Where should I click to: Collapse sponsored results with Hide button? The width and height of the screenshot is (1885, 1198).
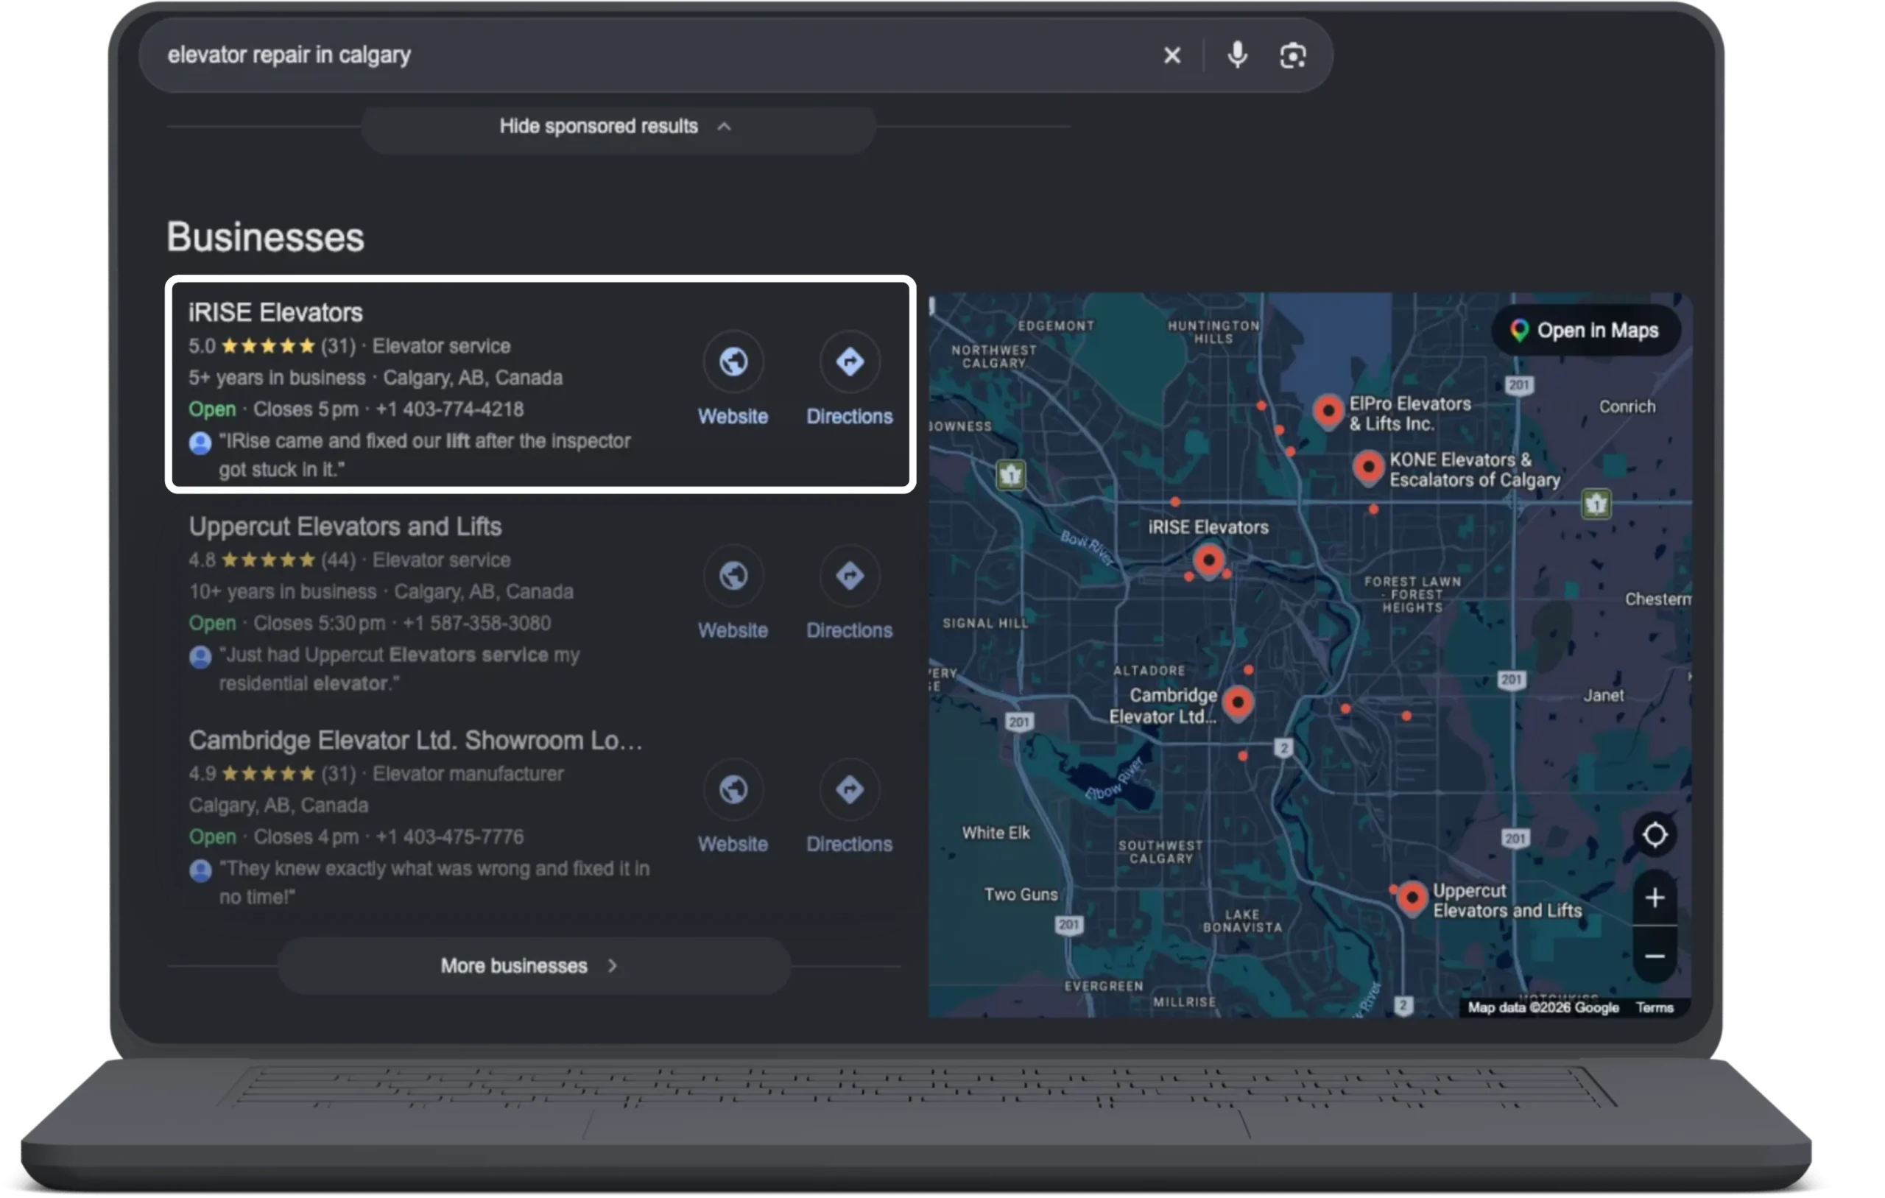pos(618,127)
